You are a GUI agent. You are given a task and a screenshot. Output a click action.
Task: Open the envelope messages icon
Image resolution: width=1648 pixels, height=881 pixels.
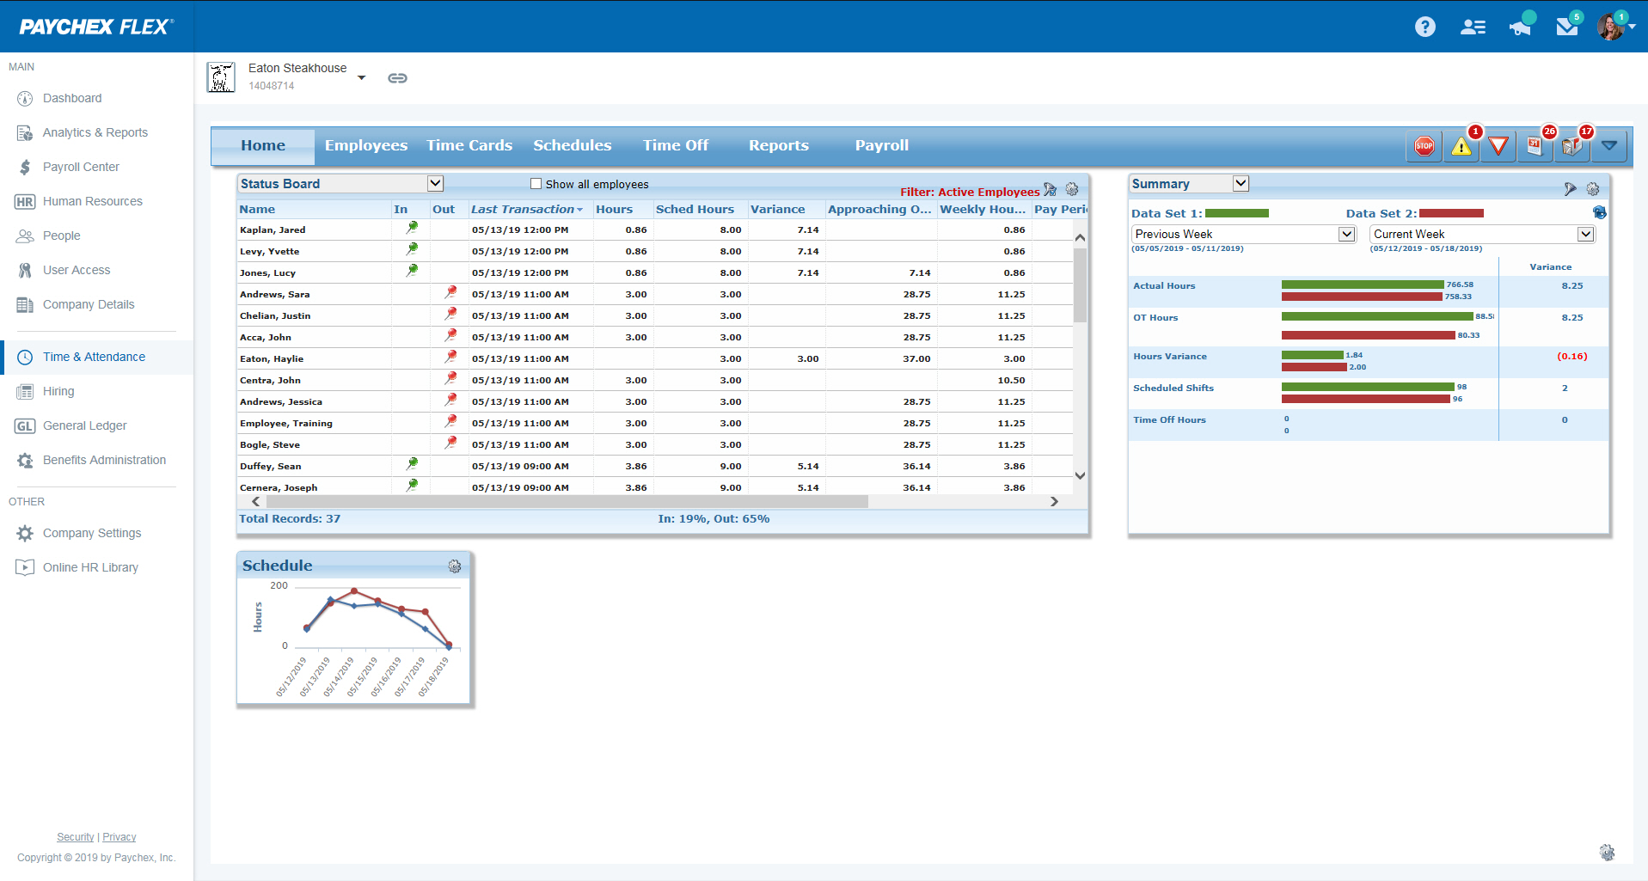1566,28
